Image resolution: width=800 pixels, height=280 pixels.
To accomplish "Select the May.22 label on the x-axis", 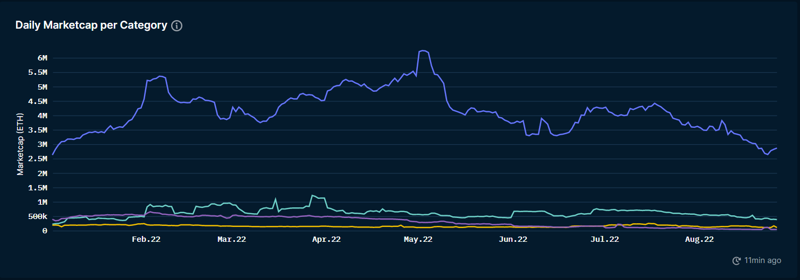I will pyautogui.click(x=418, y=240).
